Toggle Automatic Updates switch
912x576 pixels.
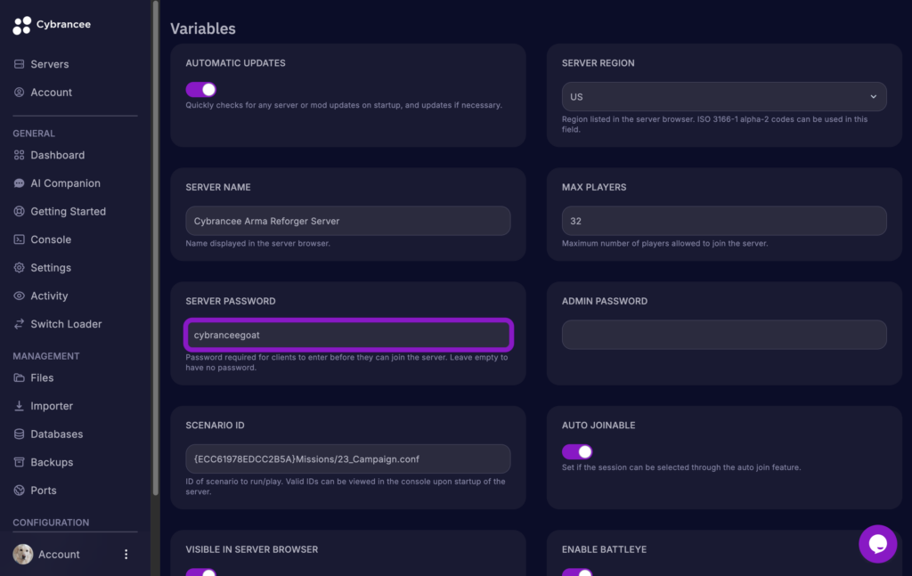tap(200, 90)
